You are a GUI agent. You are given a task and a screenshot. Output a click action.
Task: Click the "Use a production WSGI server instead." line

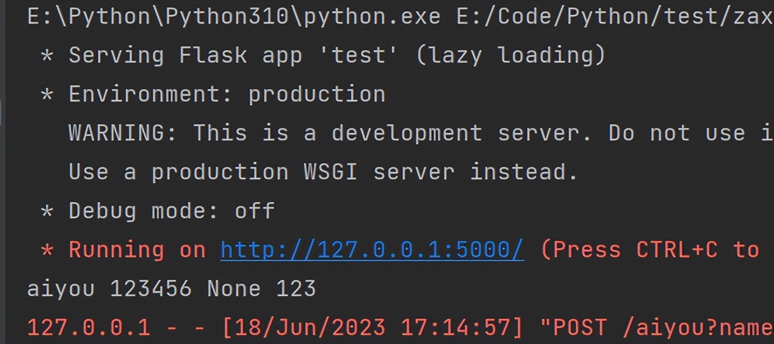[323, 172]
